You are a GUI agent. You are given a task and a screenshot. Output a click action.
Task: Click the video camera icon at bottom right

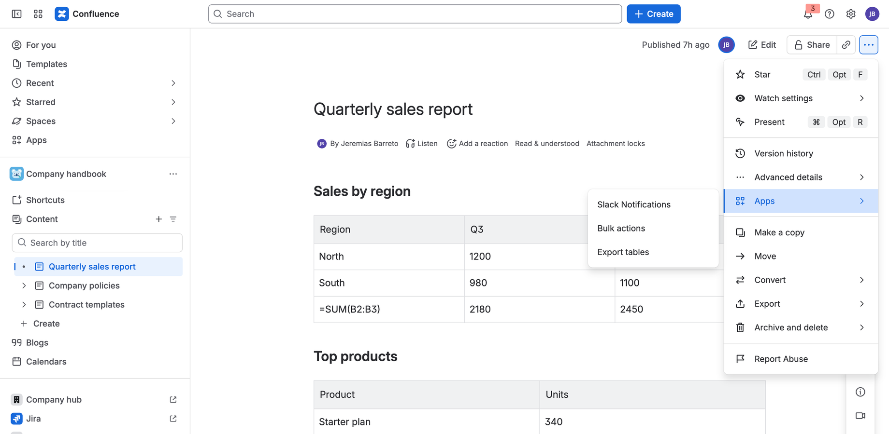(x=860, y=416)
